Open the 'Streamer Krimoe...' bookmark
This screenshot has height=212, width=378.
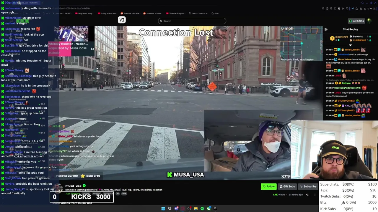pos(152,13)
